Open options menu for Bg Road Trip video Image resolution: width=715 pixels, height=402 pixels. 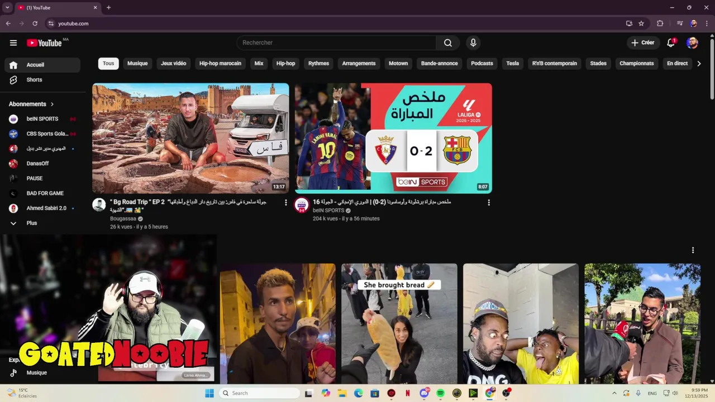(286, 203)
